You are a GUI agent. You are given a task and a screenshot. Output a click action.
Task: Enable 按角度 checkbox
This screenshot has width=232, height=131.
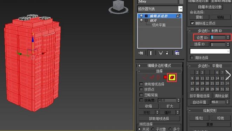(141, 100)
